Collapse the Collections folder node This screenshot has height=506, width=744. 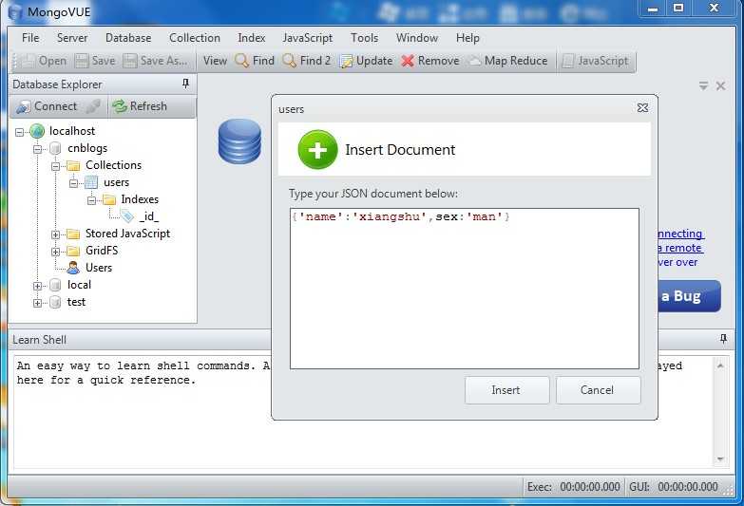coord(55,166)
